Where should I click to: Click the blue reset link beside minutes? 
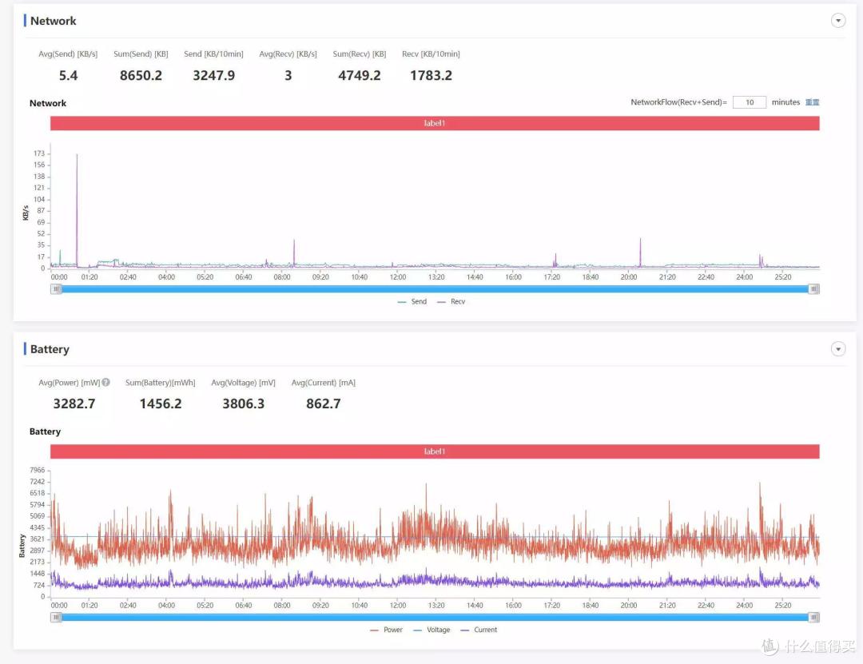pyautogui.click(x=813, y=102)
